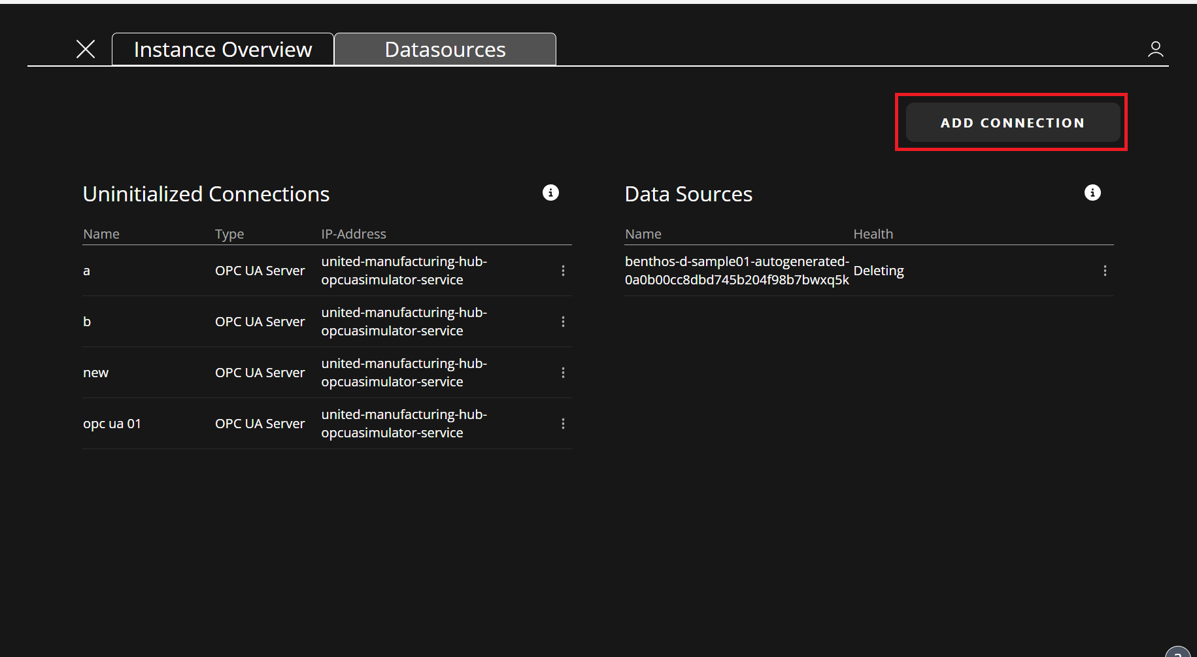Click the Deleting health status
The image size is (1197, 657).
tap(878, 271)
